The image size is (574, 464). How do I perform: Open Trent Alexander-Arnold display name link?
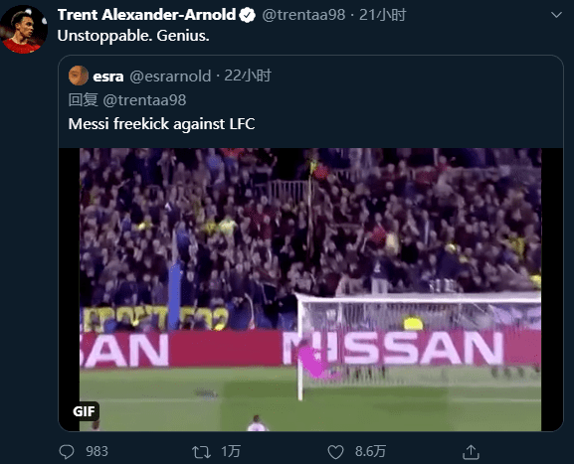[x=146, y=15]
